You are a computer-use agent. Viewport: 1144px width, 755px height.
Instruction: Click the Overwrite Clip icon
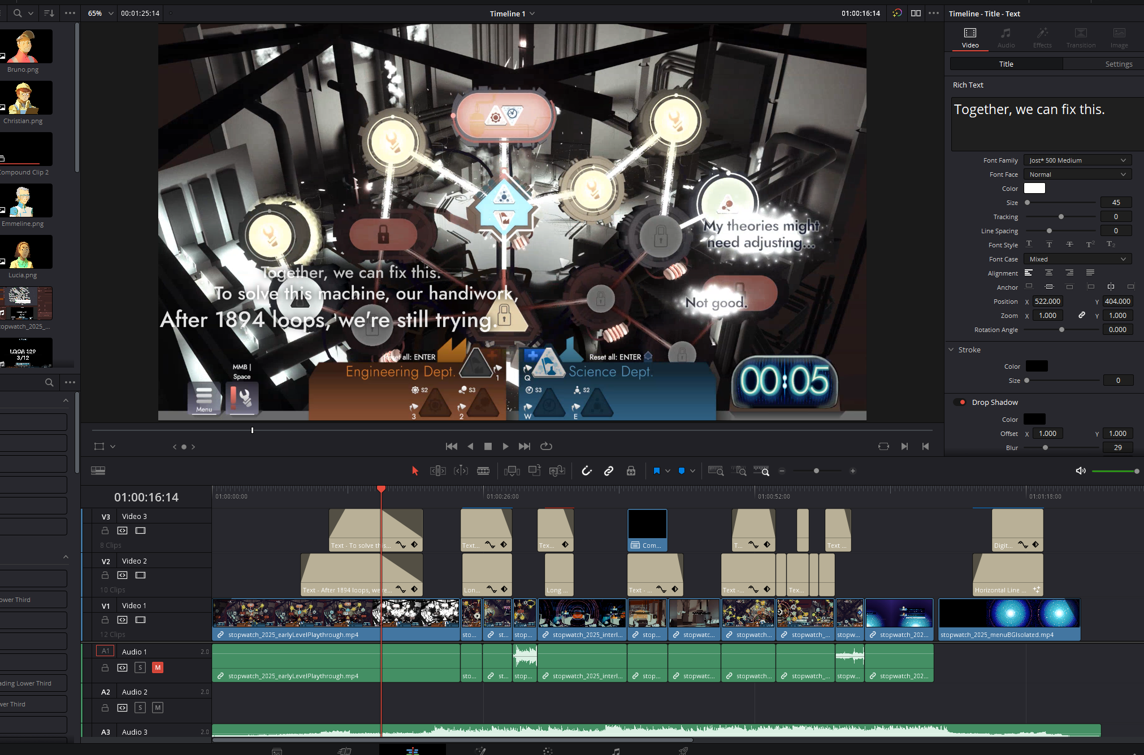pos(535,471)
